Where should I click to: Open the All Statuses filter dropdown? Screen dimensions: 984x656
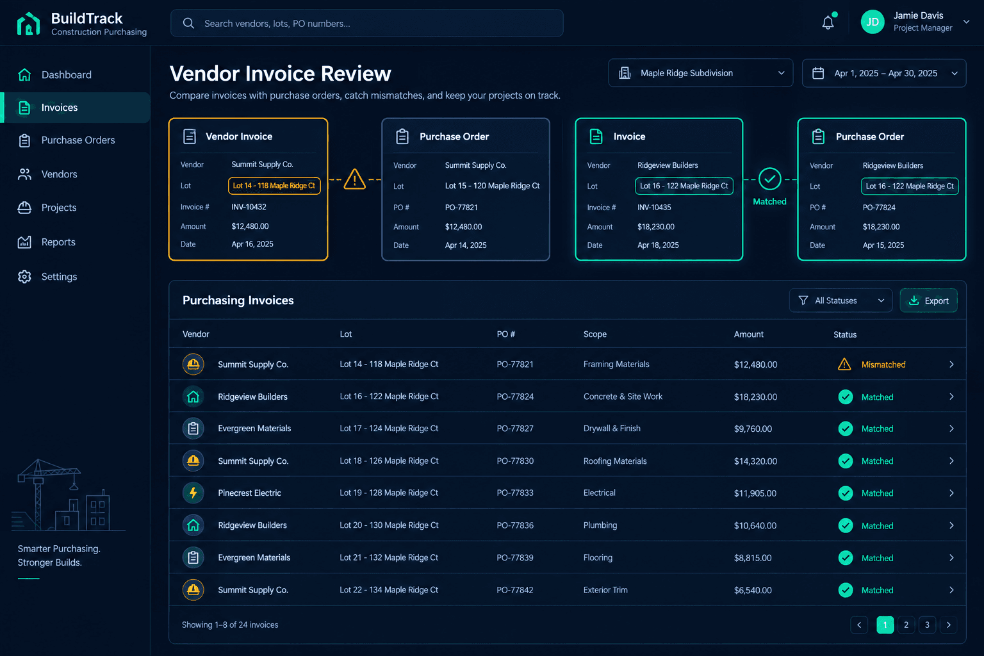point(840,300)
